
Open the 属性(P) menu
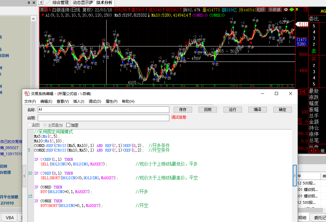(x=111, y=101)
